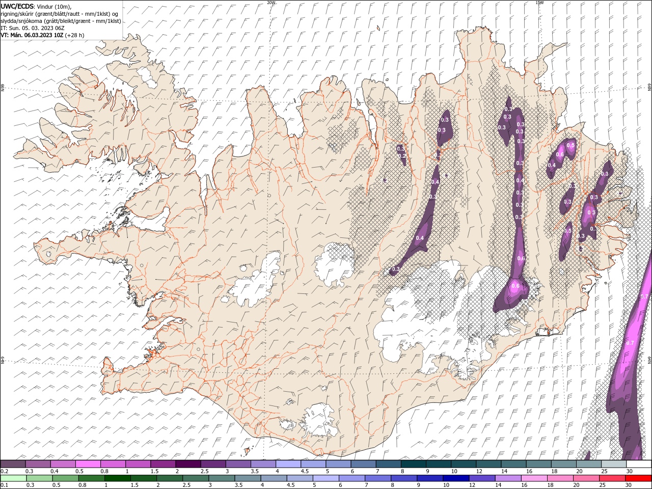
Task: Click the bottom legend row '30' label
Action: click(x=630, y=485)
